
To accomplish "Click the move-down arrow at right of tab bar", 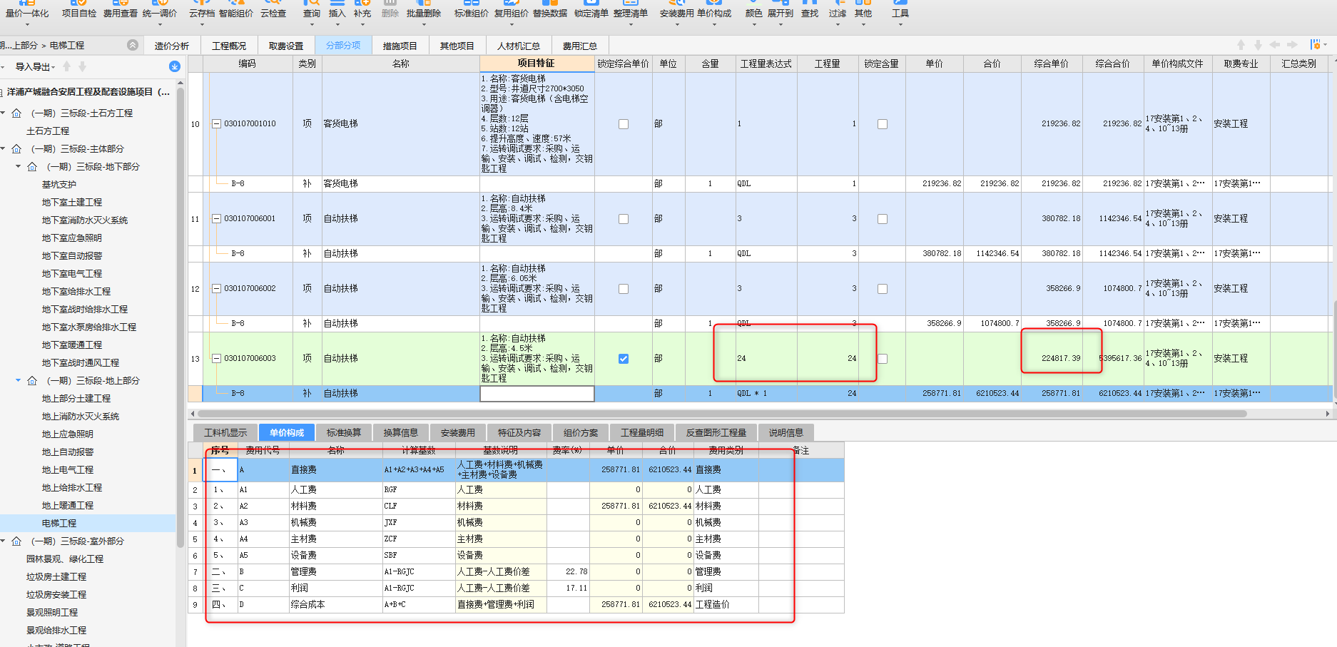I will tap(1259, 45).
